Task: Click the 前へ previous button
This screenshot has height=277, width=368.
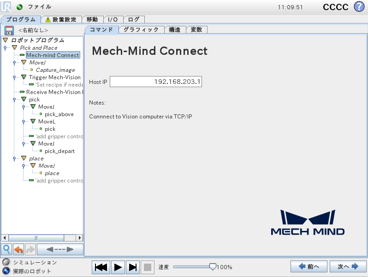Action: tap(309, 266)
